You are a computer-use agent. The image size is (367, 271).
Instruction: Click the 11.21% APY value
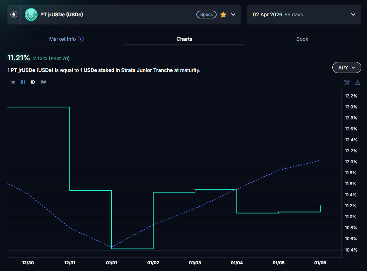click(19, 58)
